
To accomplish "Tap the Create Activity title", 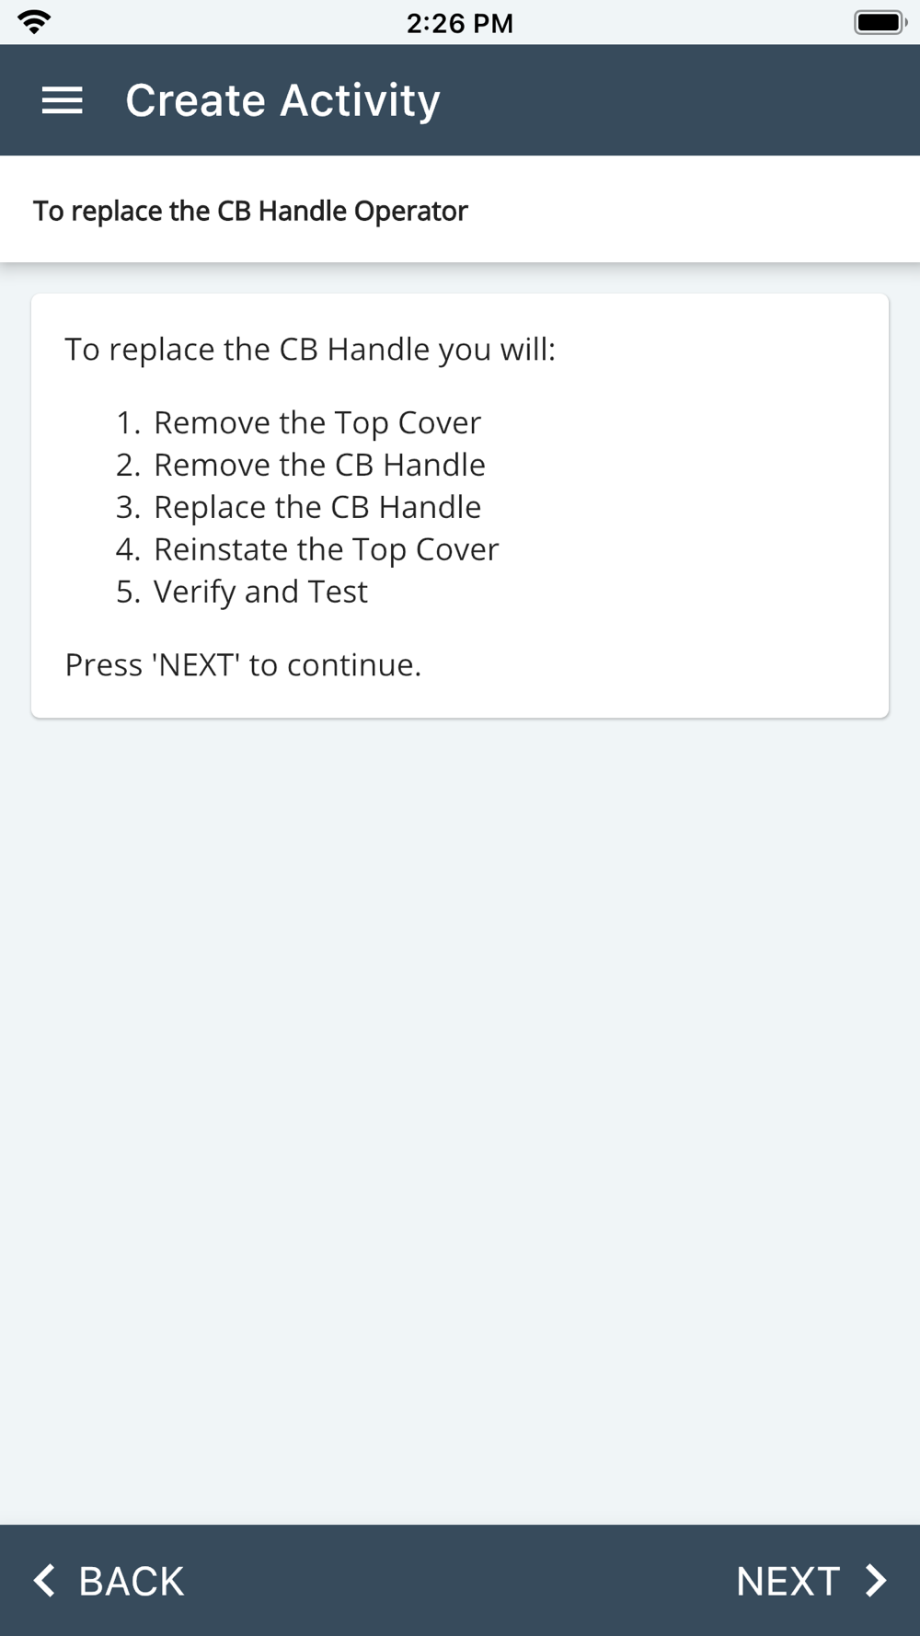I will (282, 100).
